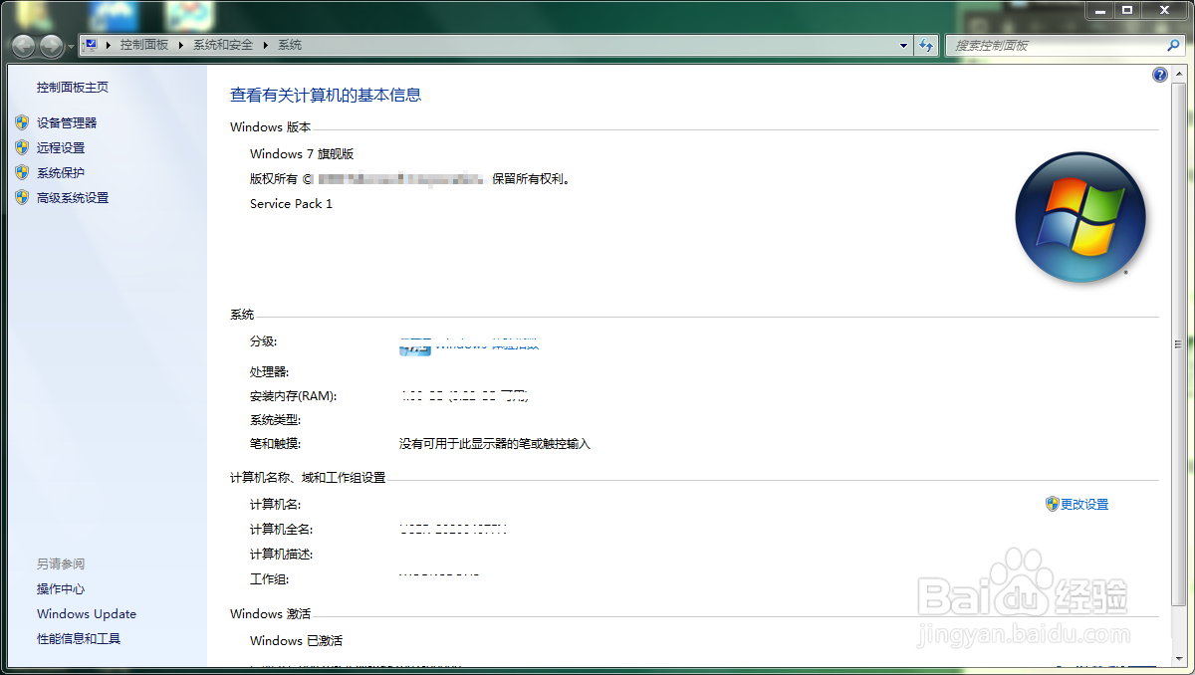Click the control panel icon in address bar
The width and height of the screenshot is (1195, 675).
pos(91,45)
